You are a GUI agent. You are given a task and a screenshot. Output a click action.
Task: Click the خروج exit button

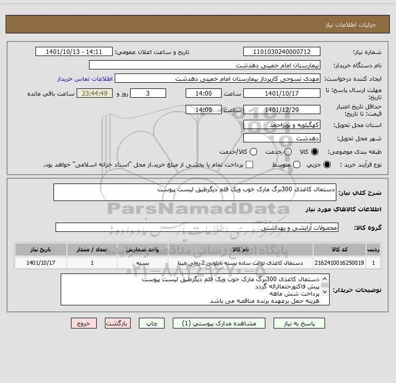click(x=84, y=323)
